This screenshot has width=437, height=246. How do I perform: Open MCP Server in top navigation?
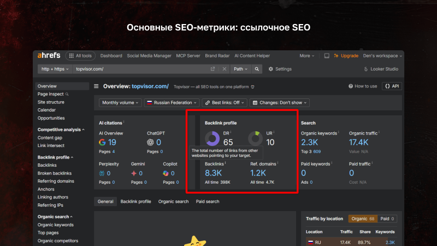pyautogui.click(x=188, y=56)
